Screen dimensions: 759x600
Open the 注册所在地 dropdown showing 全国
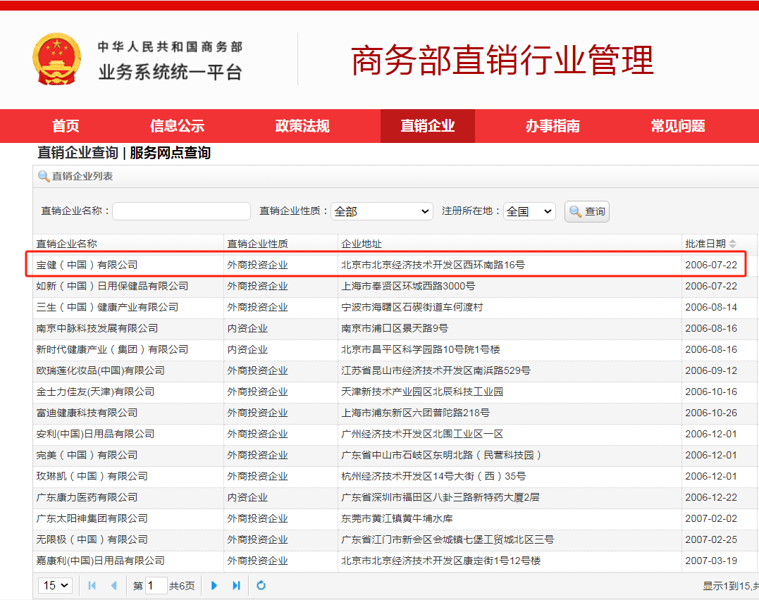529,211
